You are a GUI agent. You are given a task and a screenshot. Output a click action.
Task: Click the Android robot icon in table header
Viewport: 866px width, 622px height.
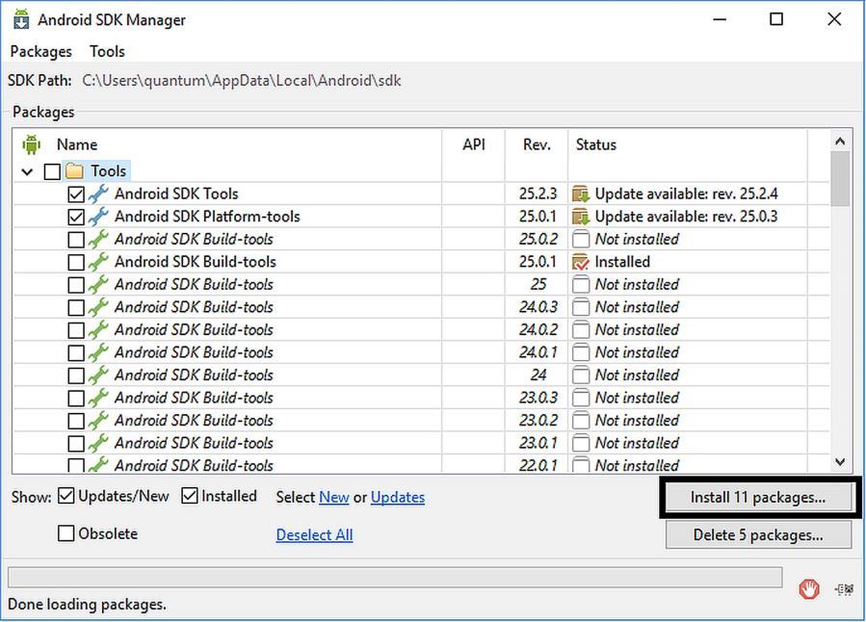point(32,144)
